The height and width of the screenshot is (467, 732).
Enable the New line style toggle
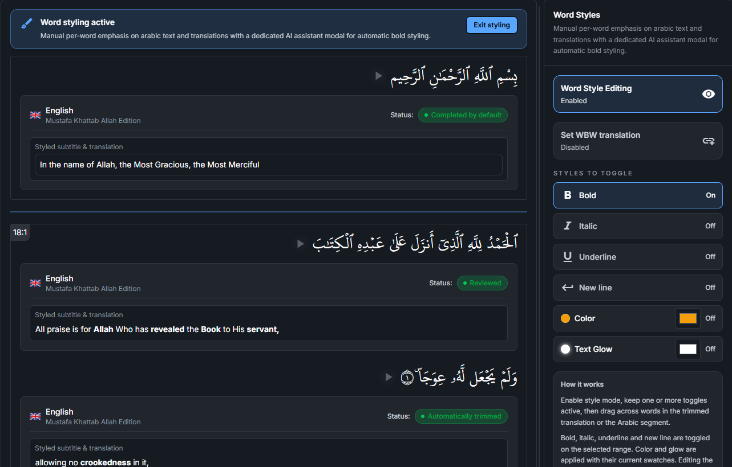638,288
